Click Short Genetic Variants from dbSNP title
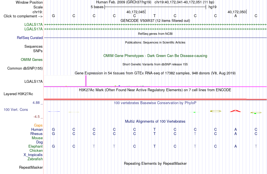267x174 pixels. [155, 64]
